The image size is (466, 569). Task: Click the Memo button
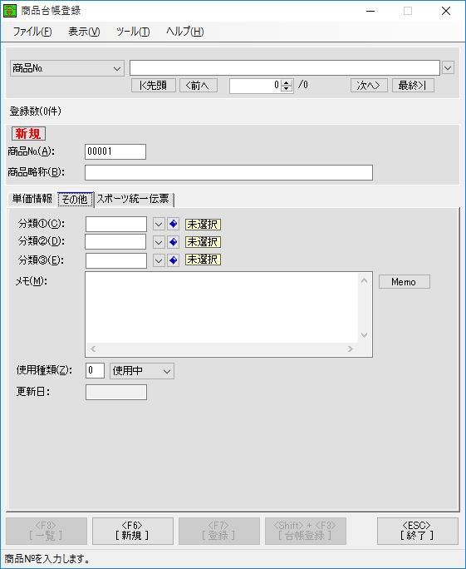click(405, 282)
